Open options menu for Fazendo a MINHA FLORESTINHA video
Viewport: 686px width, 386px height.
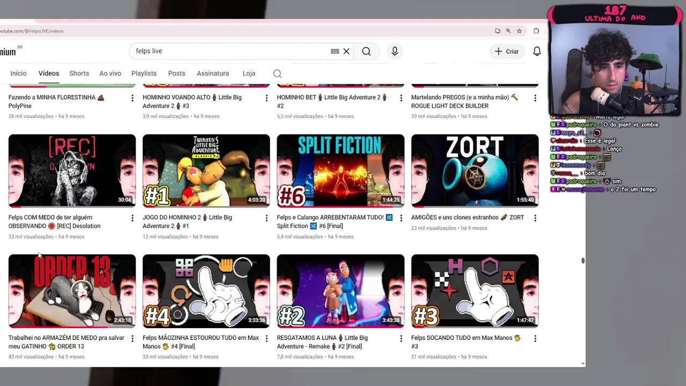(132, 98)
